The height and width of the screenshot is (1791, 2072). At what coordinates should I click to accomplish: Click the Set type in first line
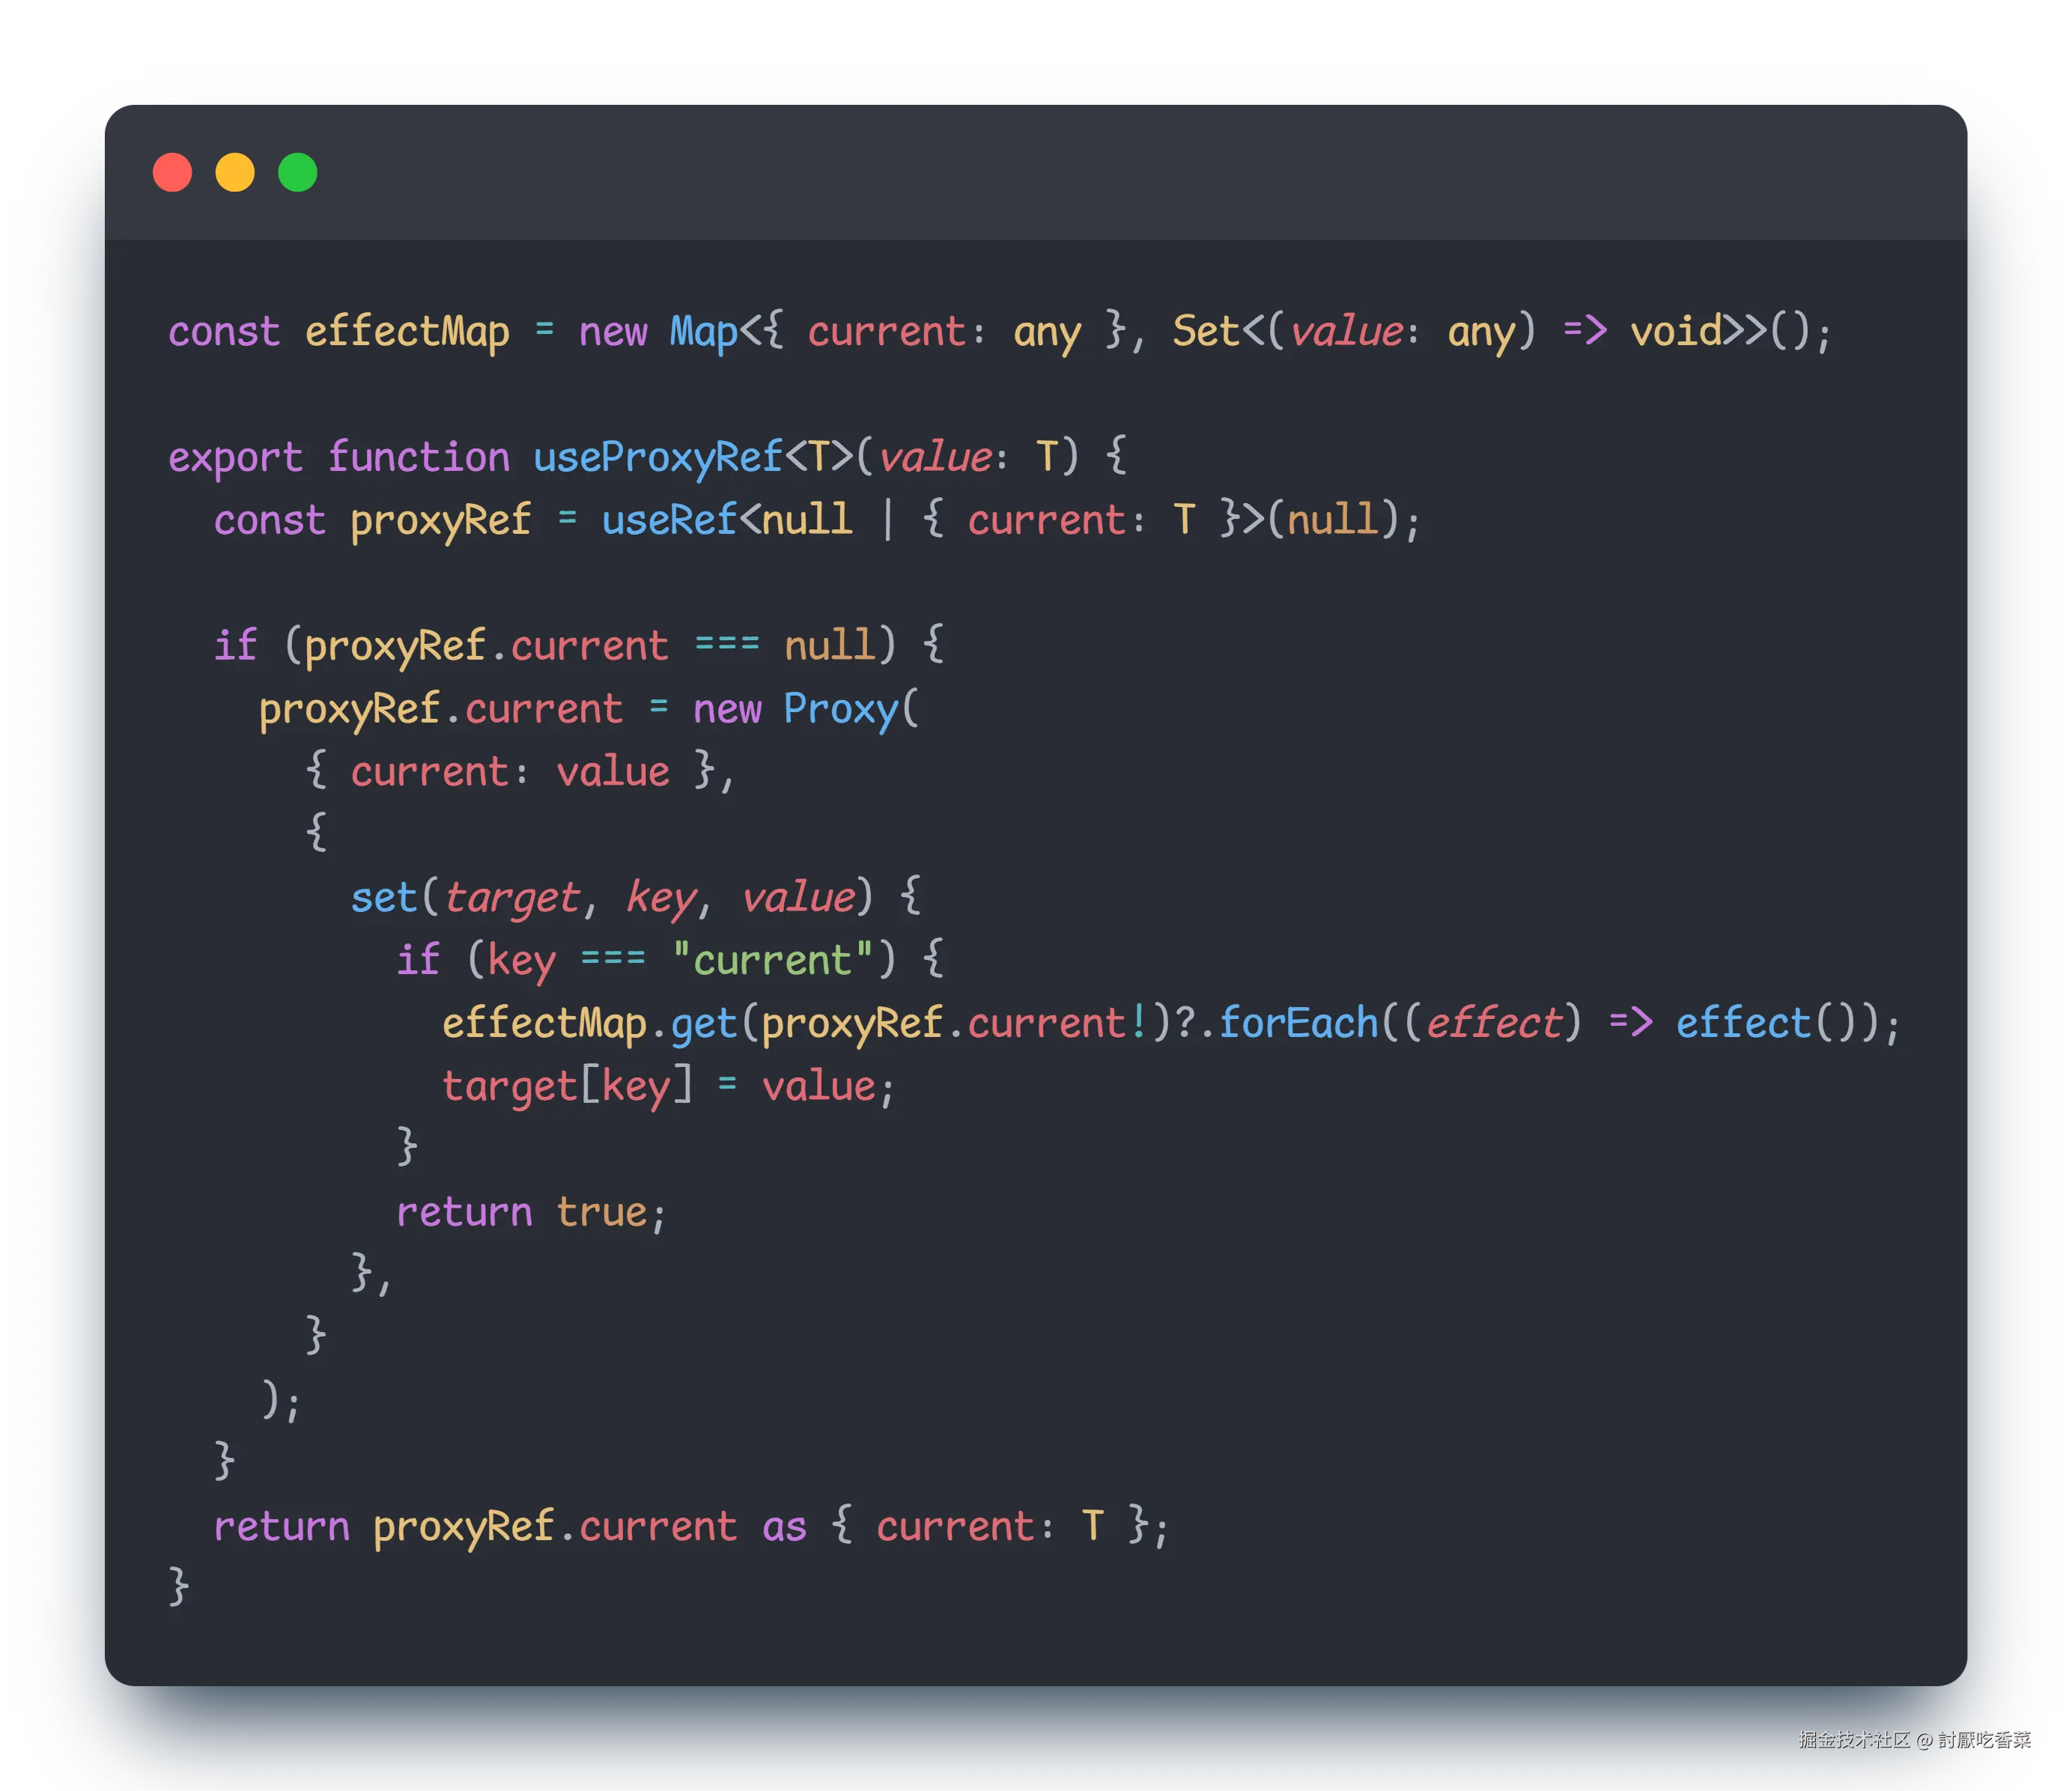pos(1206,332)
